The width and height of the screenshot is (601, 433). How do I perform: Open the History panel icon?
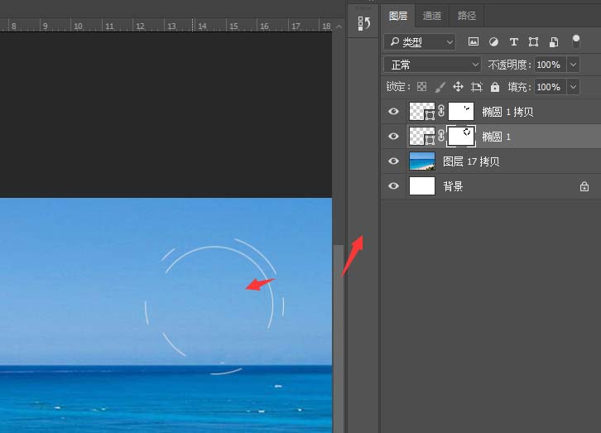pos(363,23)
